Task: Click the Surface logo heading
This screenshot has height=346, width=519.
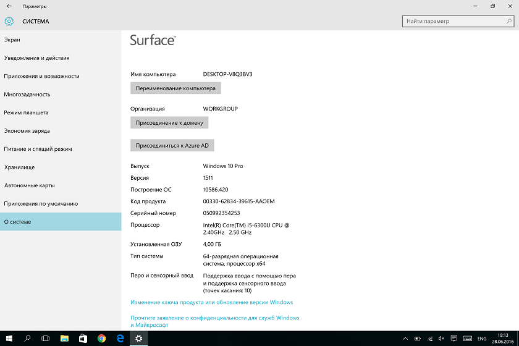Action: click(x=153, y=40)
